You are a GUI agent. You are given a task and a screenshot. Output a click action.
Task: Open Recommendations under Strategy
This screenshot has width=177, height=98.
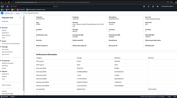7,52
